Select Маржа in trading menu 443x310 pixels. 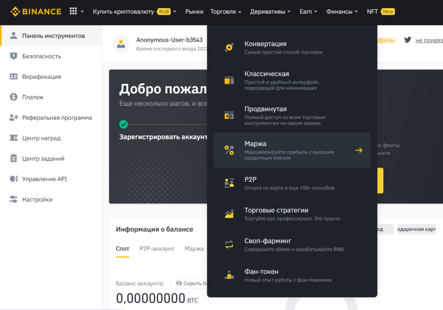(292, 150)
